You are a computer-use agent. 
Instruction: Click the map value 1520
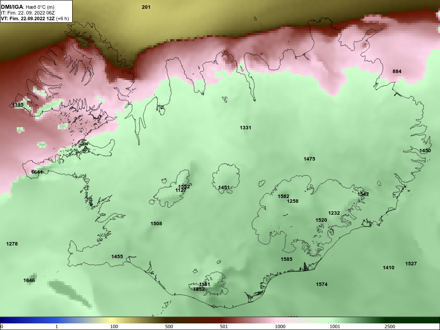click(x=321, y=220)
